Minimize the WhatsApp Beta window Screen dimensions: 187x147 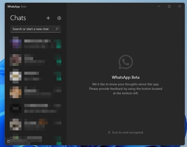click(x=159, y=6)
